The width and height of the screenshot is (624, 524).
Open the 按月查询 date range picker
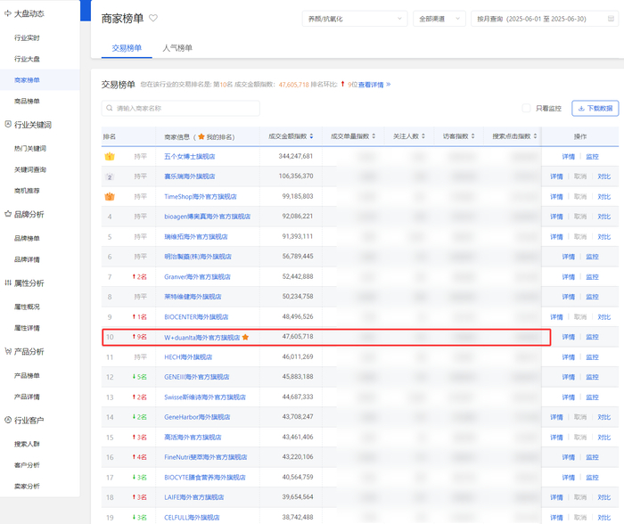pyautogui.click(x=545, y=19)
